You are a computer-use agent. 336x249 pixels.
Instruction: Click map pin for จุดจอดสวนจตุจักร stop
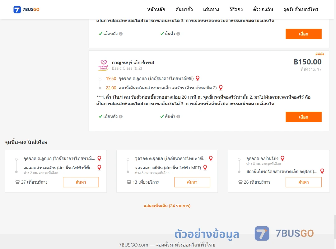(99, 167)
